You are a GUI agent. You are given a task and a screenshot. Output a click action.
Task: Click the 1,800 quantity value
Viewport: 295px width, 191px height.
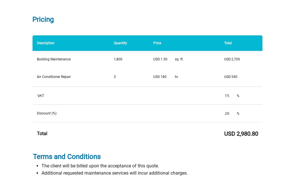click(118, 59)
